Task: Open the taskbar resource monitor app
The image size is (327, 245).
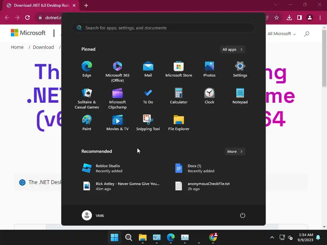Action: [x=185, y=237]
